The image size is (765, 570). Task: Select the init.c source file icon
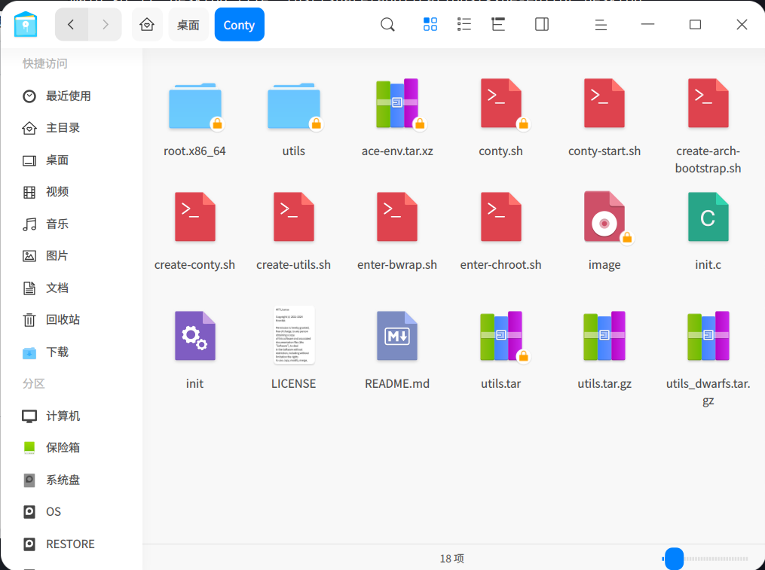click(x=708, y=217)
